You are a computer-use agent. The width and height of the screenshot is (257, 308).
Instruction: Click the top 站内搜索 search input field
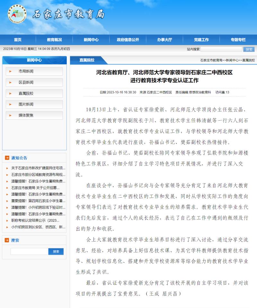(221, 49)
